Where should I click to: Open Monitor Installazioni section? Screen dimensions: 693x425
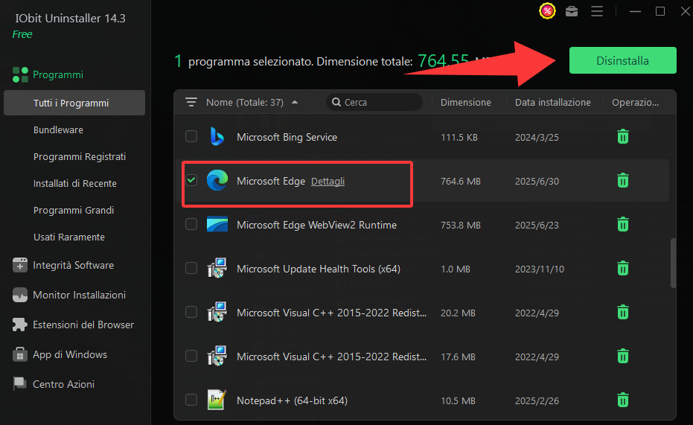(x=80, y=295)
